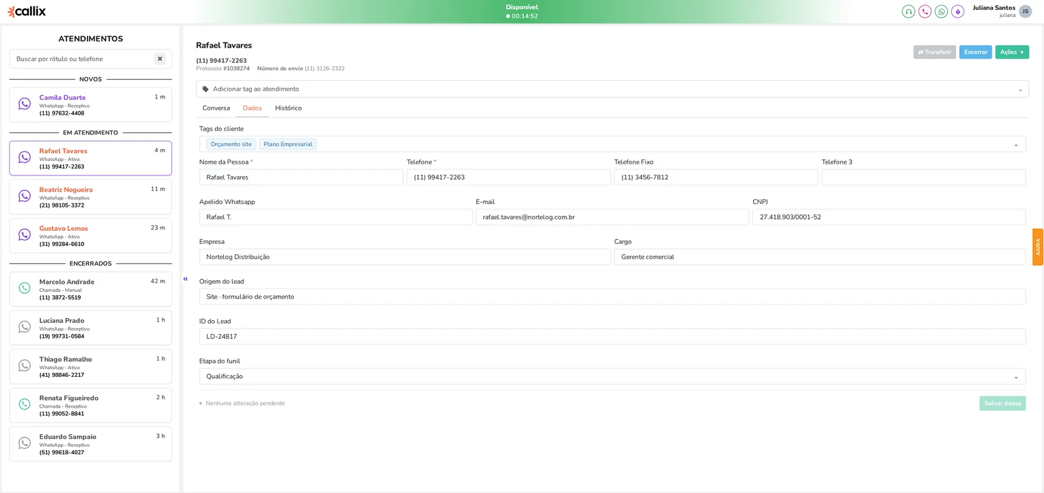Click the Salvar dados button
The image size is (1044, 493).
pyautogui.click(x=1002, y=404)
